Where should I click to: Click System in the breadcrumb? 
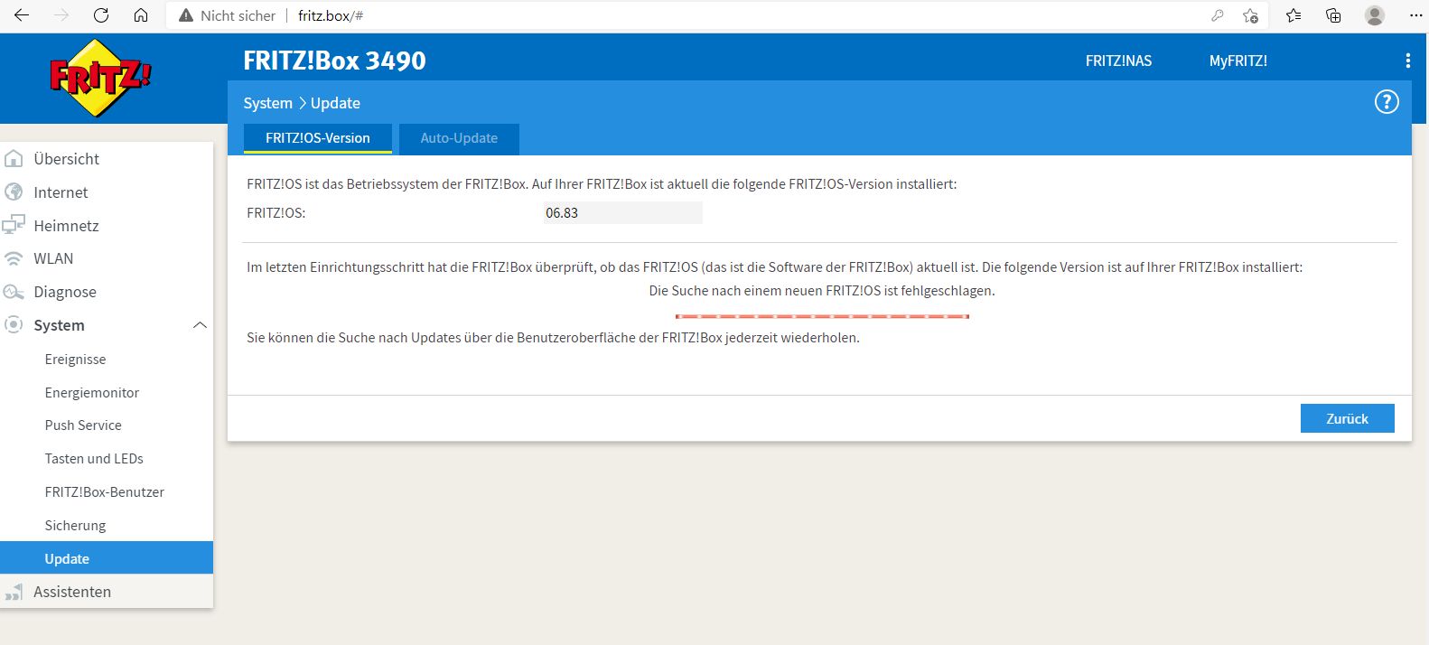[x=267, y=103]
